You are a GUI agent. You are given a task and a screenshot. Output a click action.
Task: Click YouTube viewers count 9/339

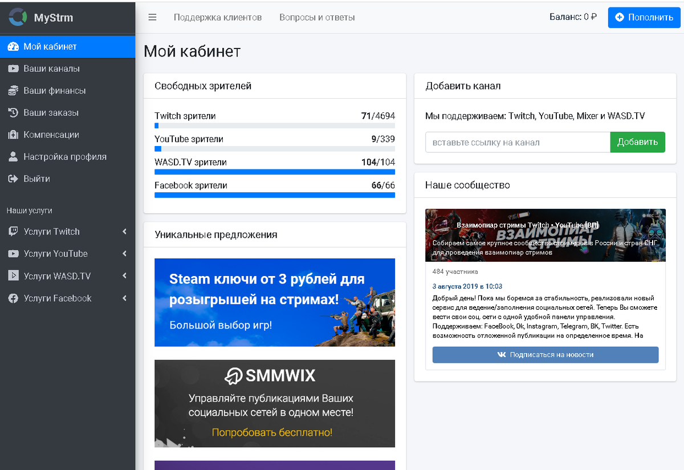point(383,139)
